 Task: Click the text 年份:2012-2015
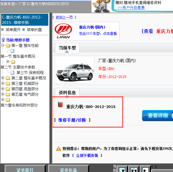(x=112, y=77)
